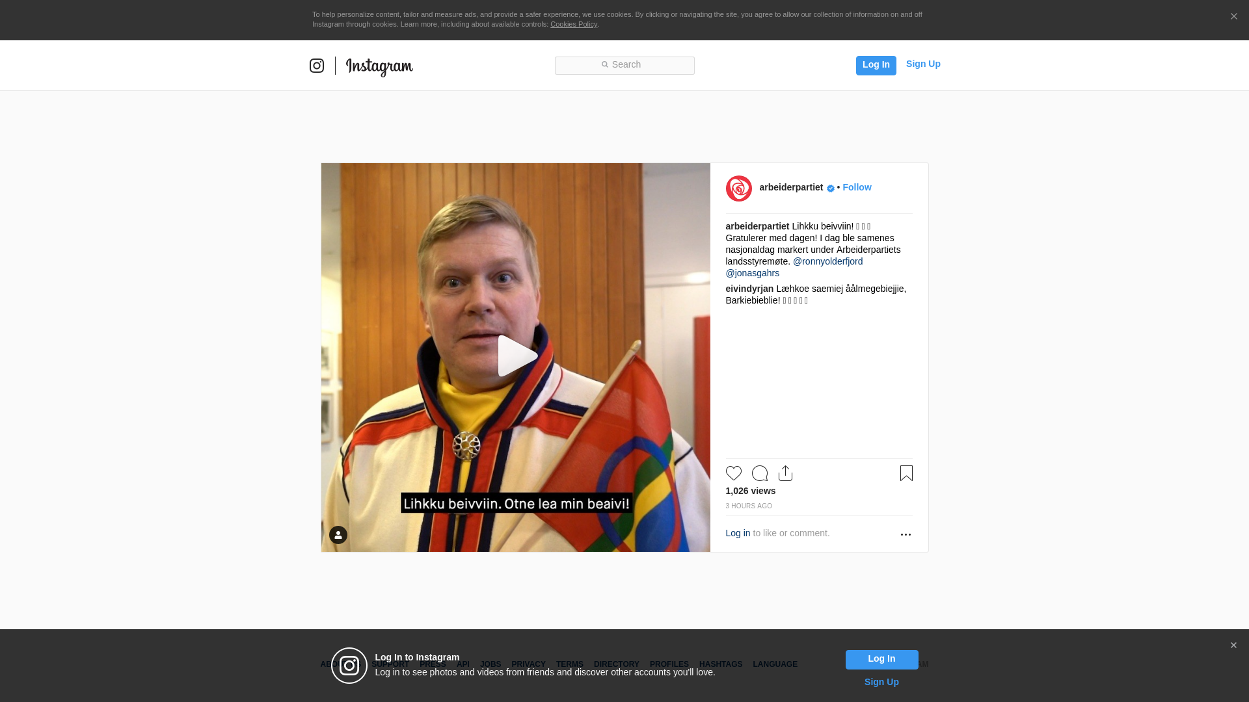This screenshot has height=702, width=1249.
Task: Open TERMS footer link
Action: [569, 664]
